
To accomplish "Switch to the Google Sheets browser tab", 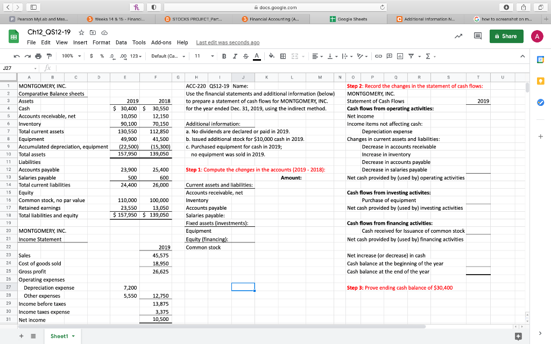I will pos(354,17).
